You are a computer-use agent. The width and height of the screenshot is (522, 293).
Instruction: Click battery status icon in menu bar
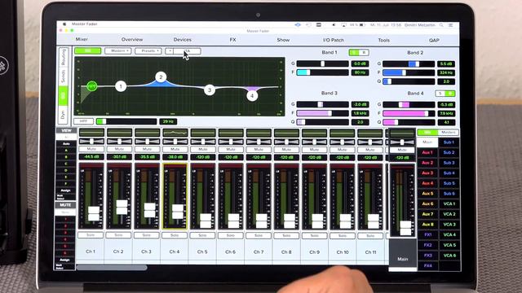pos(362,25)
